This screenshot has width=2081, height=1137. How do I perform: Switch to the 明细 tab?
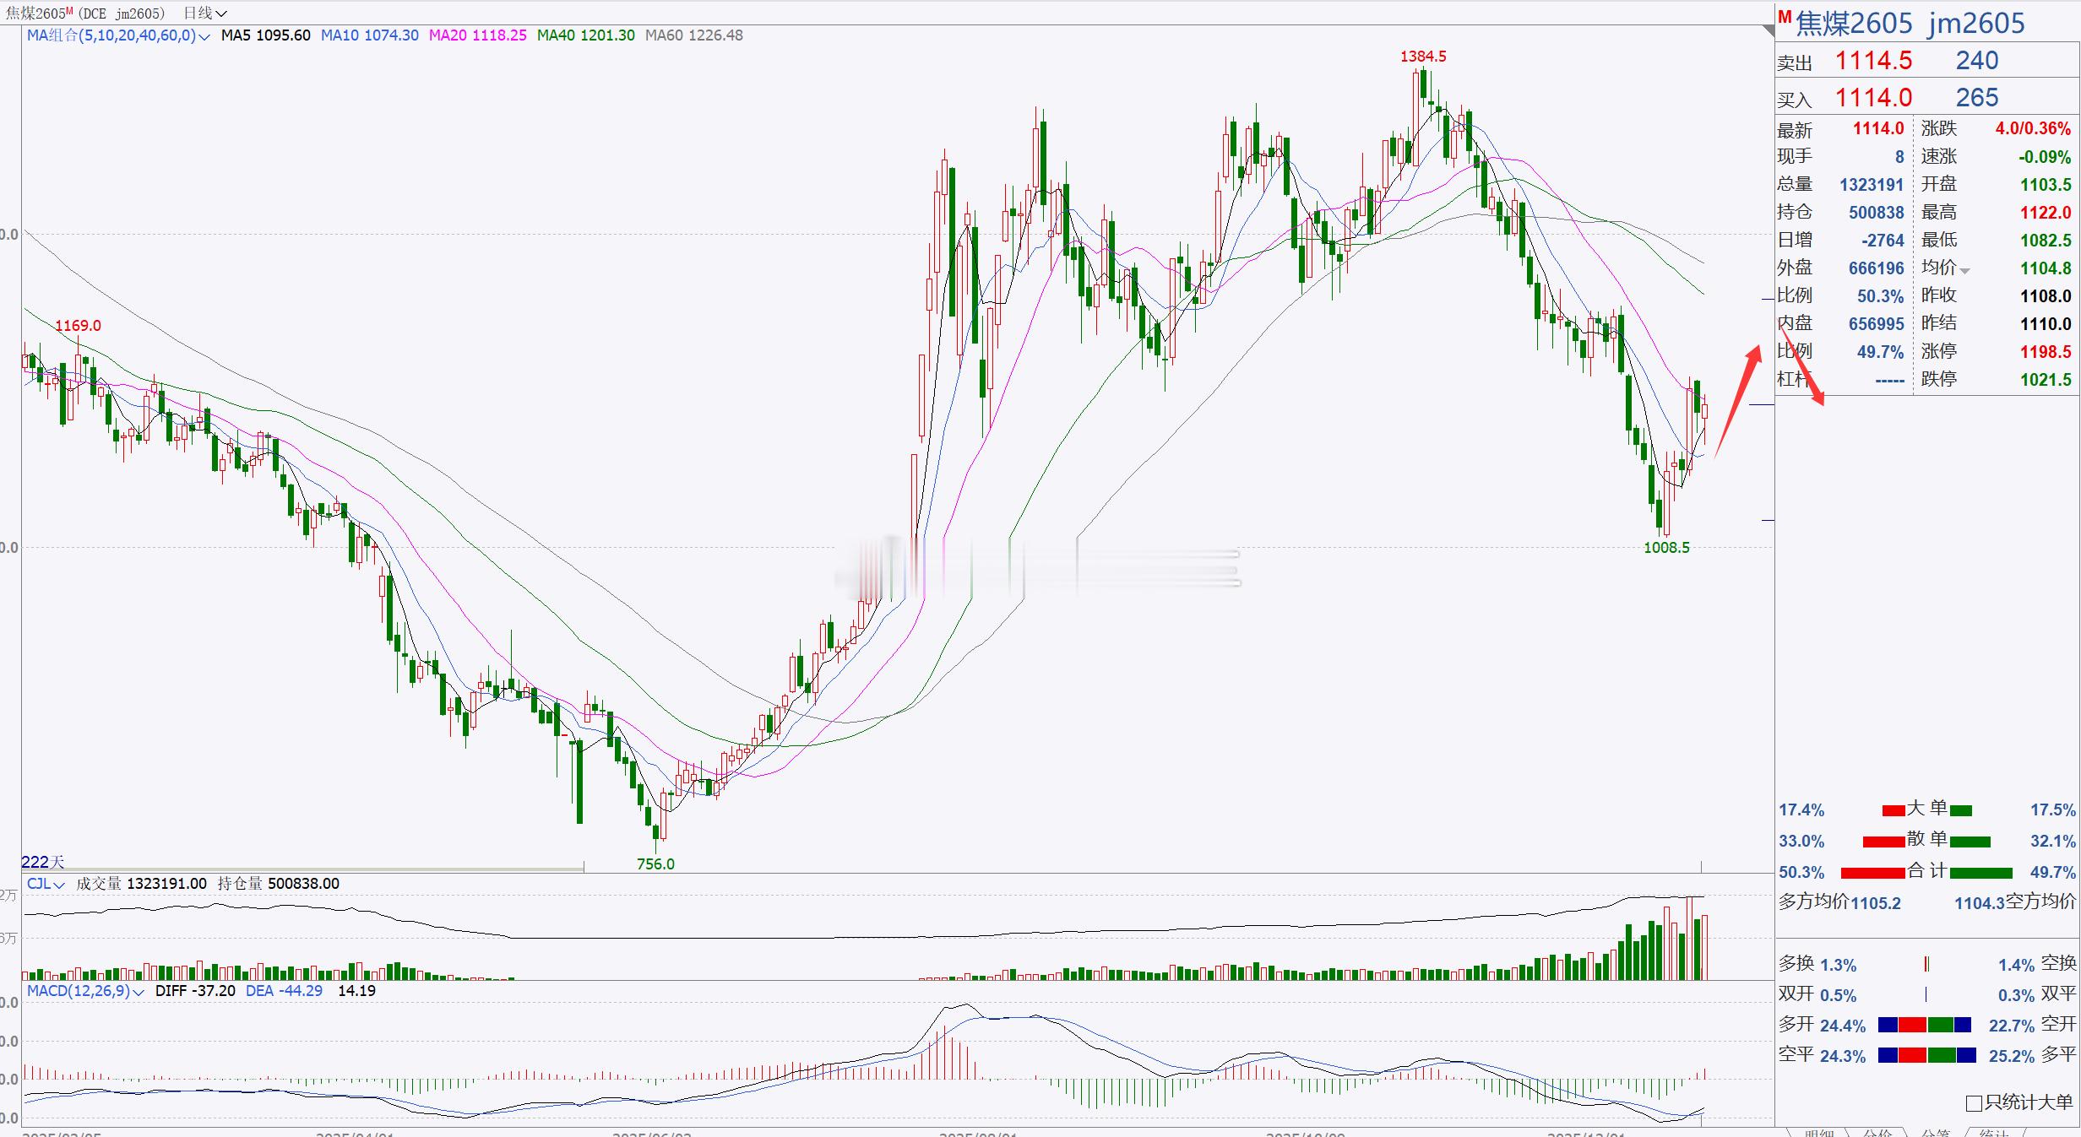click(1818, 1133)
